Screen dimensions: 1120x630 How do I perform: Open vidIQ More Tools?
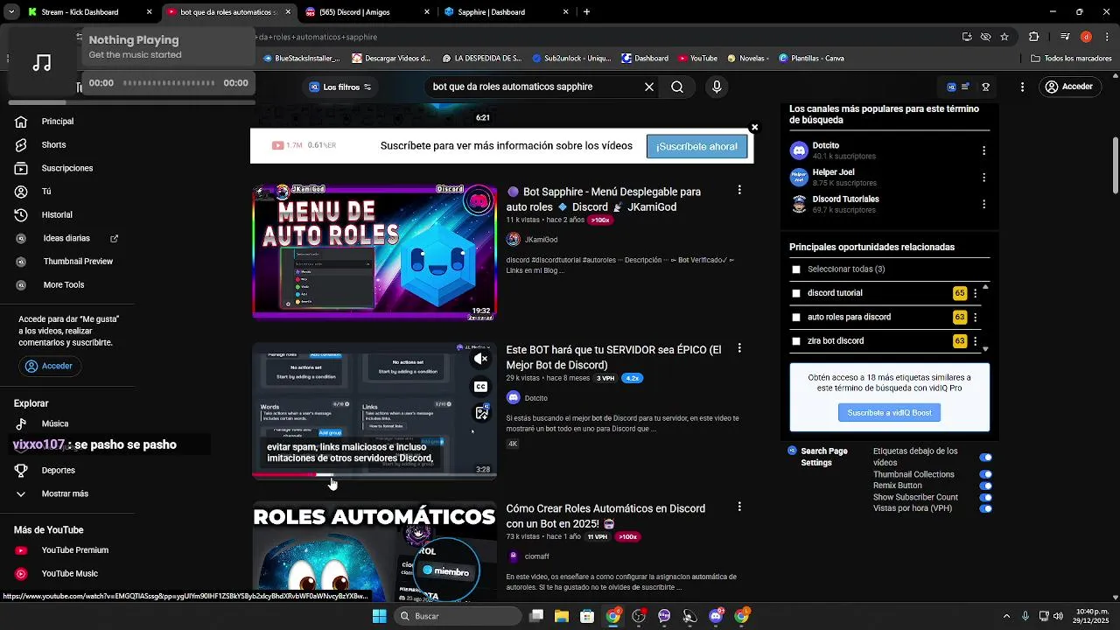point(63,284)
